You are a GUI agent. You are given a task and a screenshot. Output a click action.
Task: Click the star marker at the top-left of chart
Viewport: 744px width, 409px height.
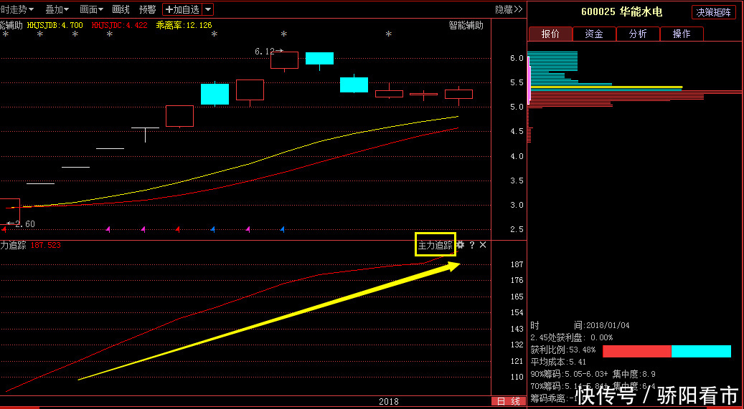click(5, 35)
